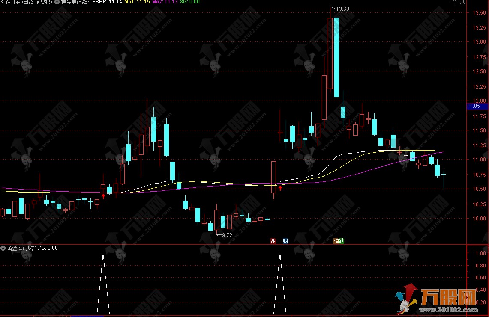Click the 13.60 high price annotation
This screenshot has width=489, height=317.
click(342, 9)
